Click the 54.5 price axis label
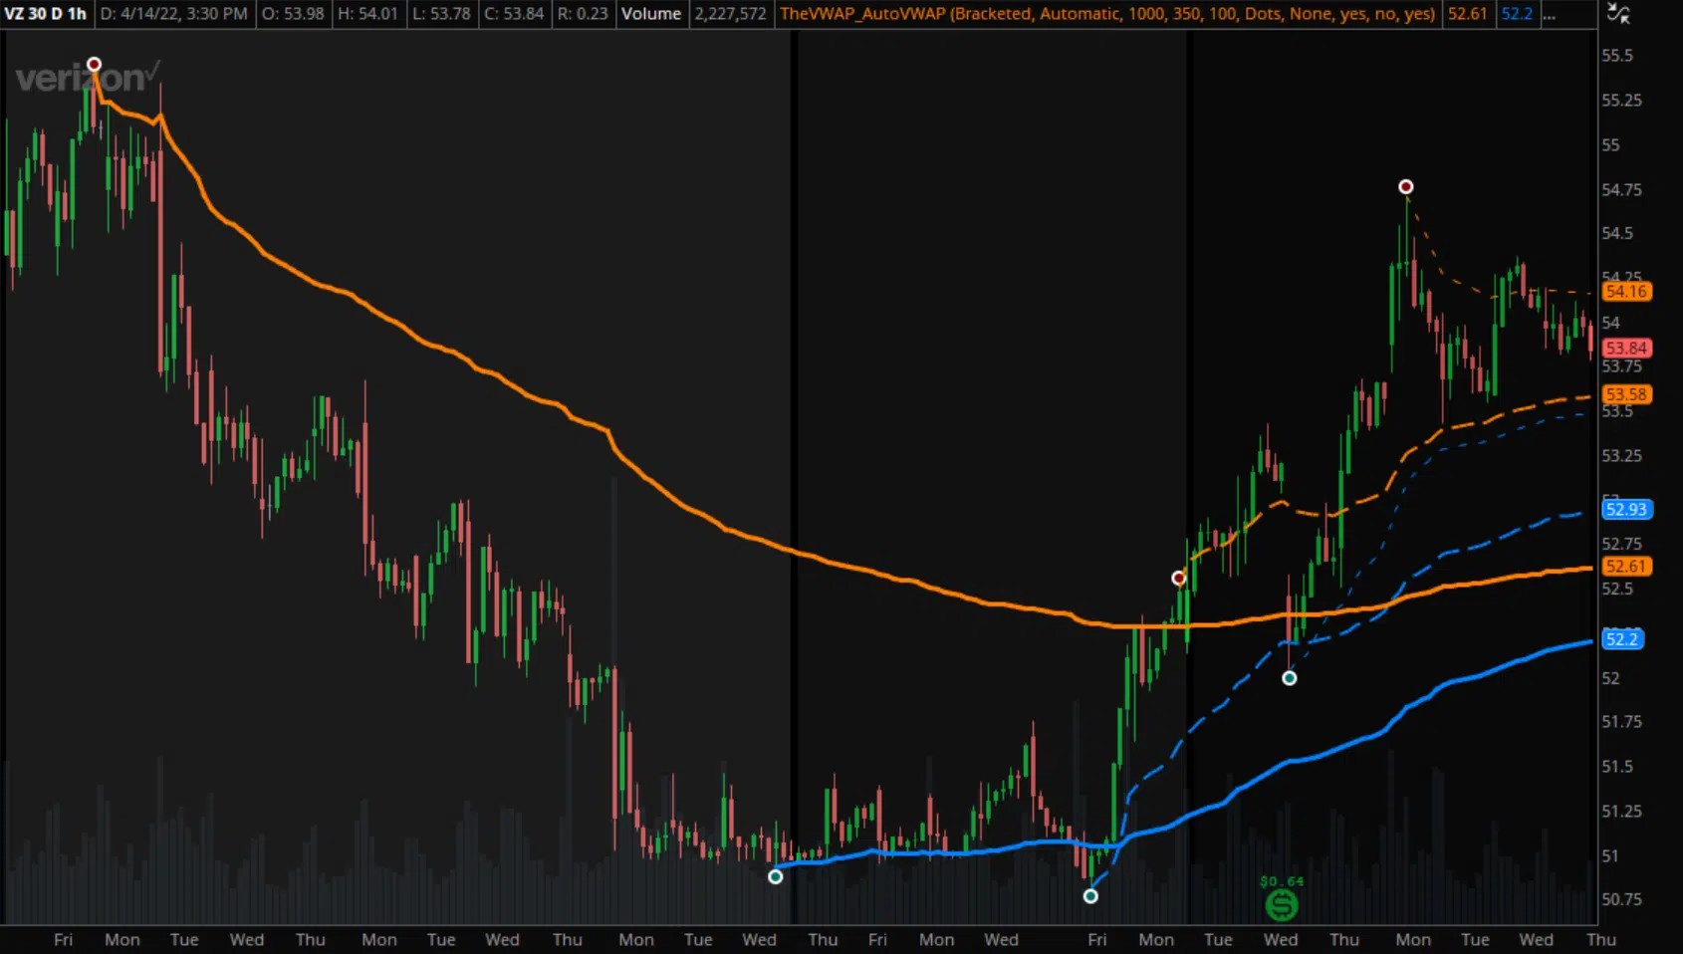 pos(1617,233)
